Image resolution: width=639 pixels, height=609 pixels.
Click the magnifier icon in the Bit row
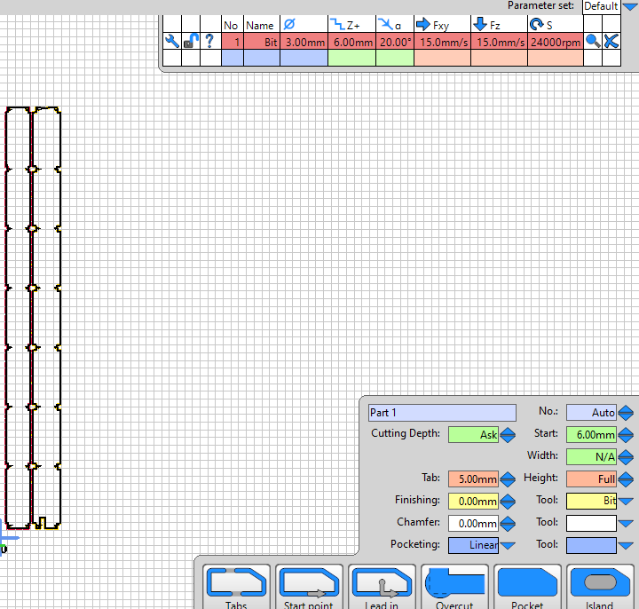(592, 41)
